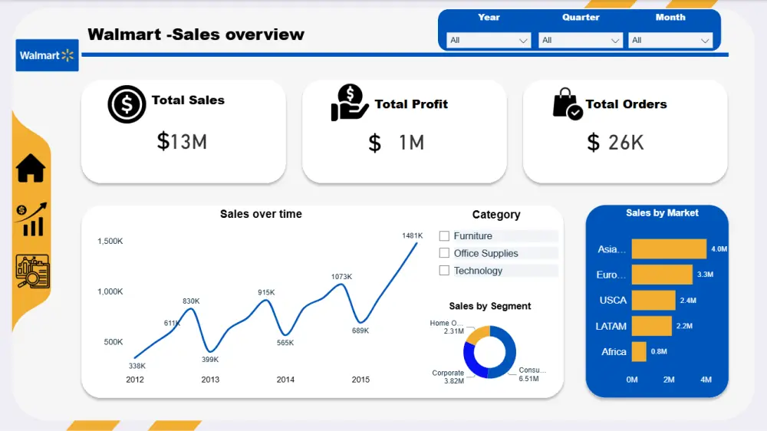
Task: Select the USCA bar in Sales by Market
Action: pos(653,300)
